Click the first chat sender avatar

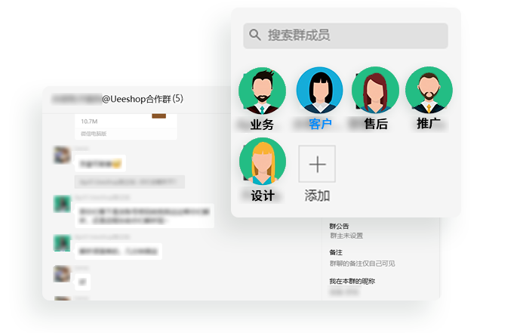tap(62, 156)
